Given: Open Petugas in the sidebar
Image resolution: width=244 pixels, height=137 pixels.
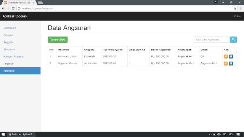Looking at the screenshot, I should 8,35.
